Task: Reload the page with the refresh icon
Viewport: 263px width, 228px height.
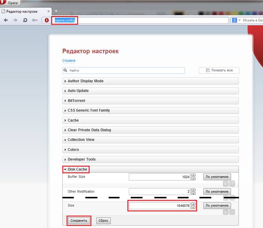Action: pos(25,20)
